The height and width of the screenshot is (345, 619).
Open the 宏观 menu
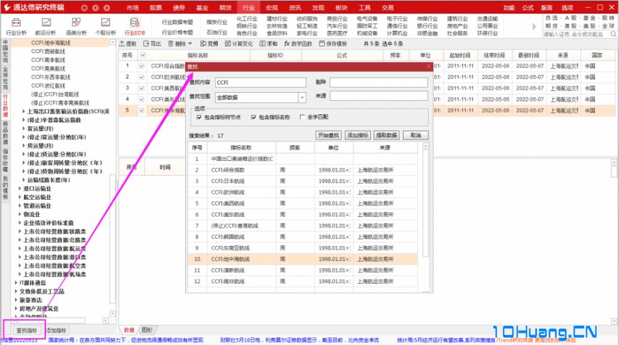click(x=272, y=7)
